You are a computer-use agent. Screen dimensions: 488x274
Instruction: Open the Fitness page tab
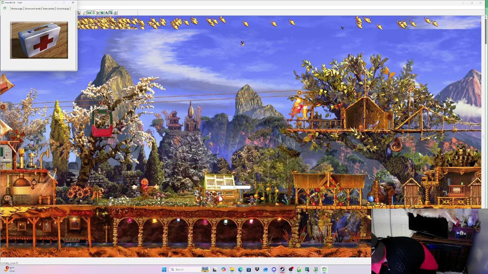point(17,9)
